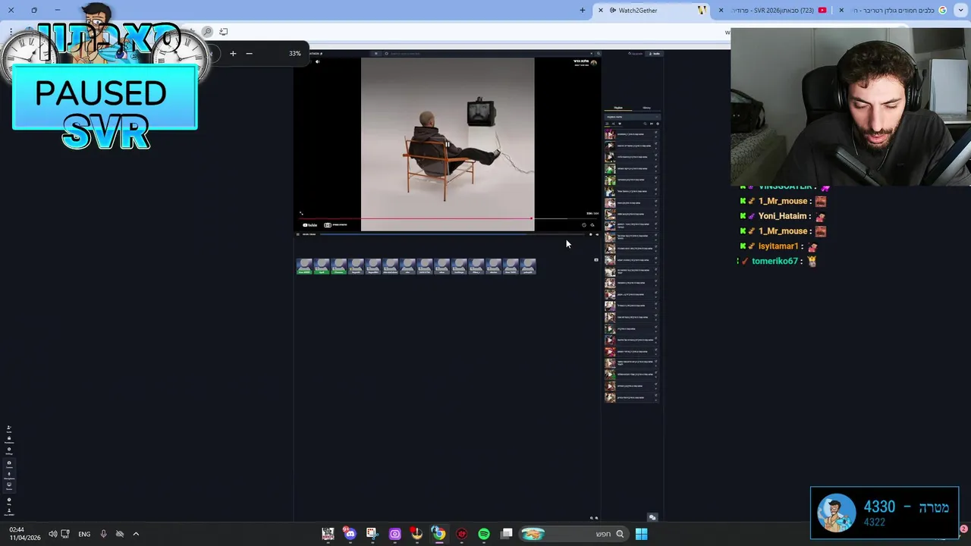This screenshot has height=546, width=971.
Task: Click chat username Yoni_Hataim
Action: (782, 216)
